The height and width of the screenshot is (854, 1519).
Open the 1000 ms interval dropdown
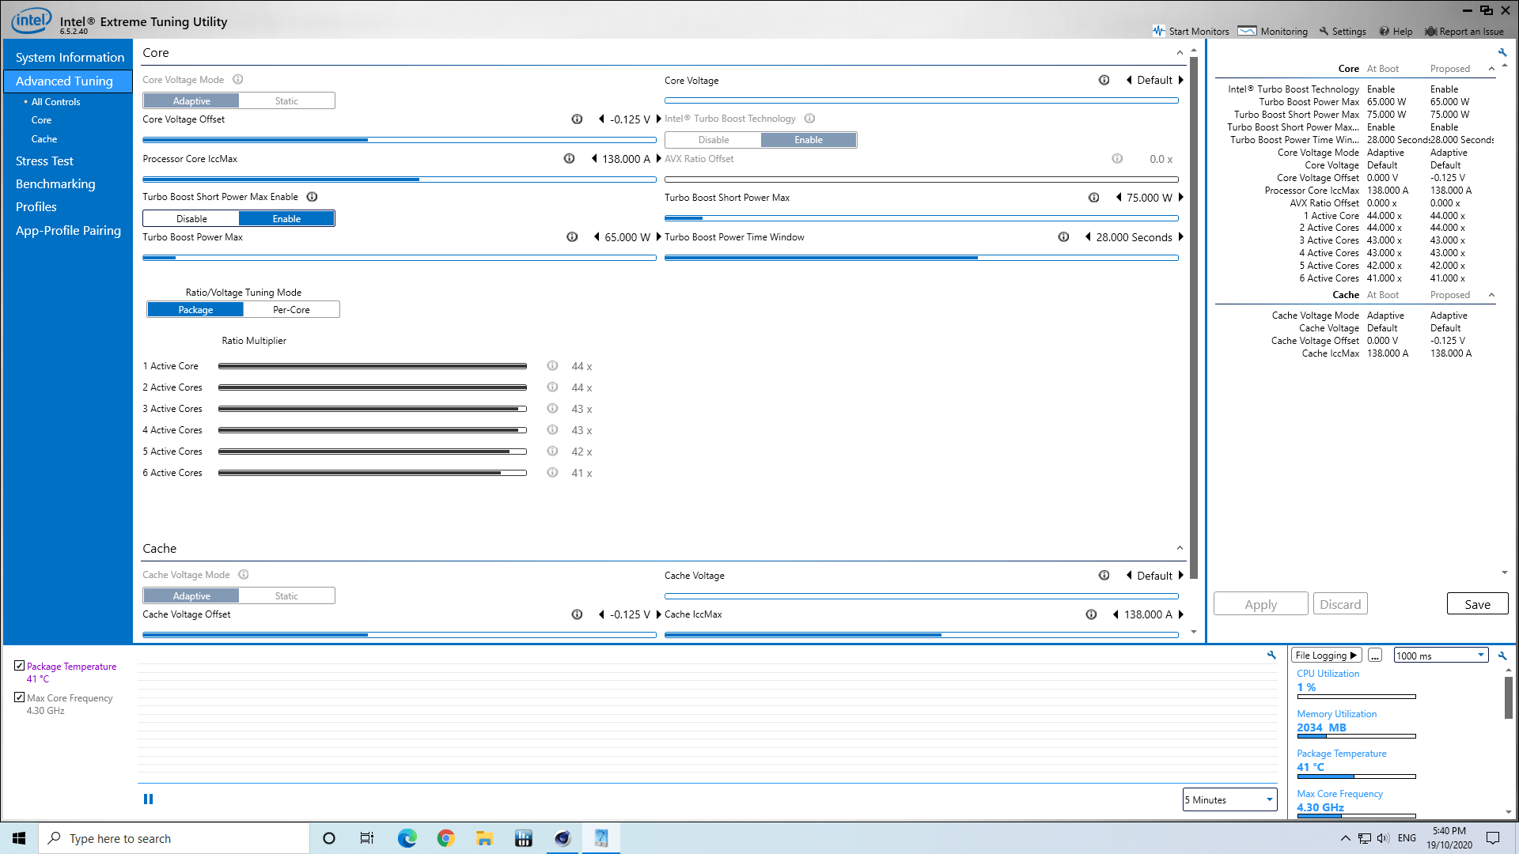(1441, 656)
